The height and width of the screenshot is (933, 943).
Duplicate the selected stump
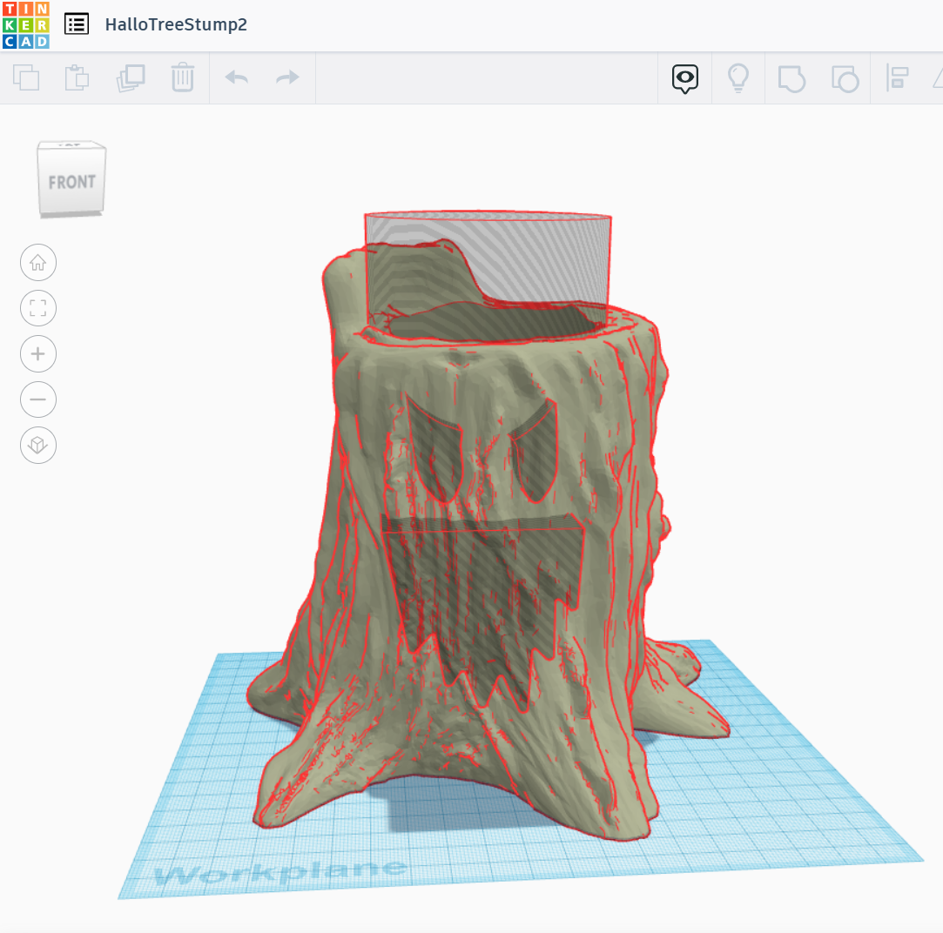click(x=131, y=77)
